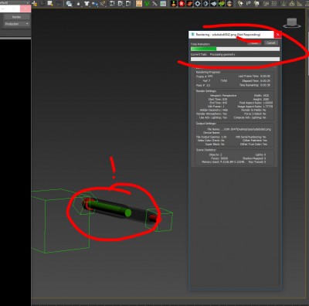
Task: Click the Current Task progress bar
Action: point(235,59)
